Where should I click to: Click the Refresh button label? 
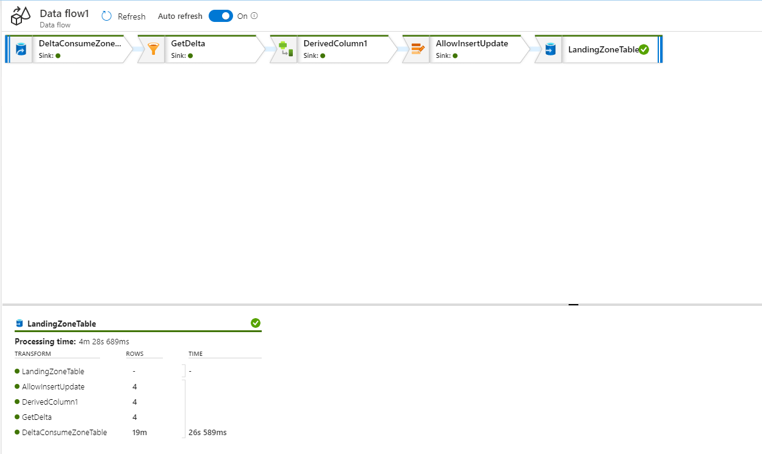click(x=132, y=16)
